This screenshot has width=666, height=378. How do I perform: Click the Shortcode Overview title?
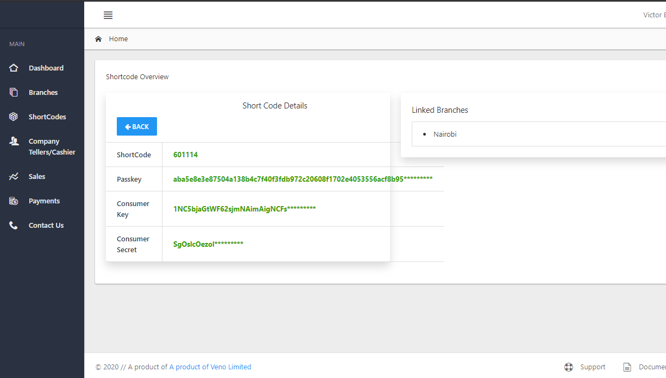pyautogui.click(x=137, y=77)
